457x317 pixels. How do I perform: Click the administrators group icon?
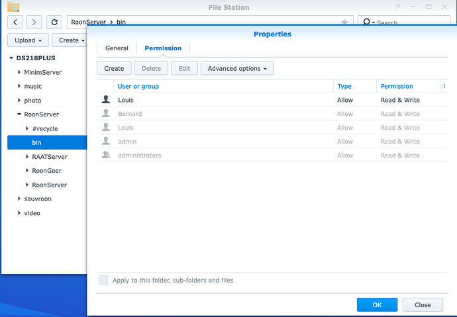(106, 155)
